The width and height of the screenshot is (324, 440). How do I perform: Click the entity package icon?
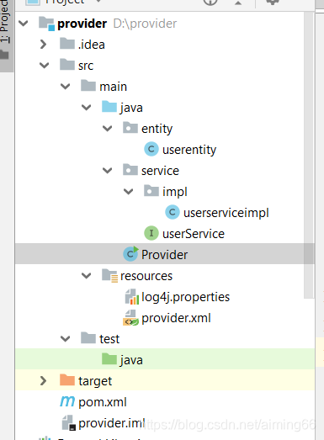point(130,128)
